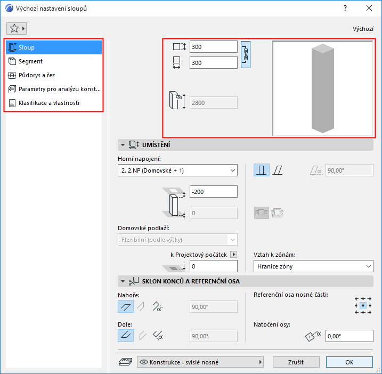
Task: Close the Výchozí nastavení sloupů dialog
Action: [x=369, y=9]
